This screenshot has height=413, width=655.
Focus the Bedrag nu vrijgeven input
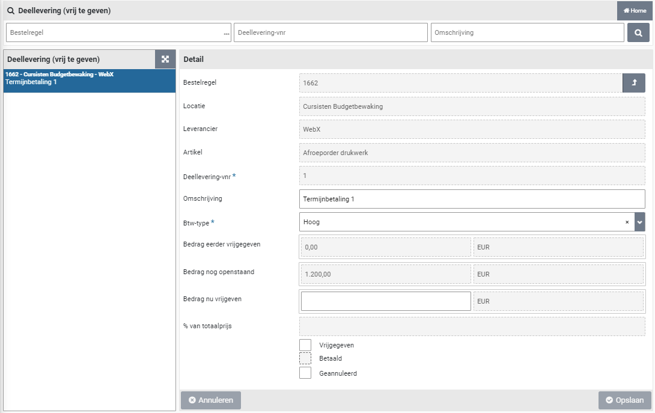click(x=385, y=301)
